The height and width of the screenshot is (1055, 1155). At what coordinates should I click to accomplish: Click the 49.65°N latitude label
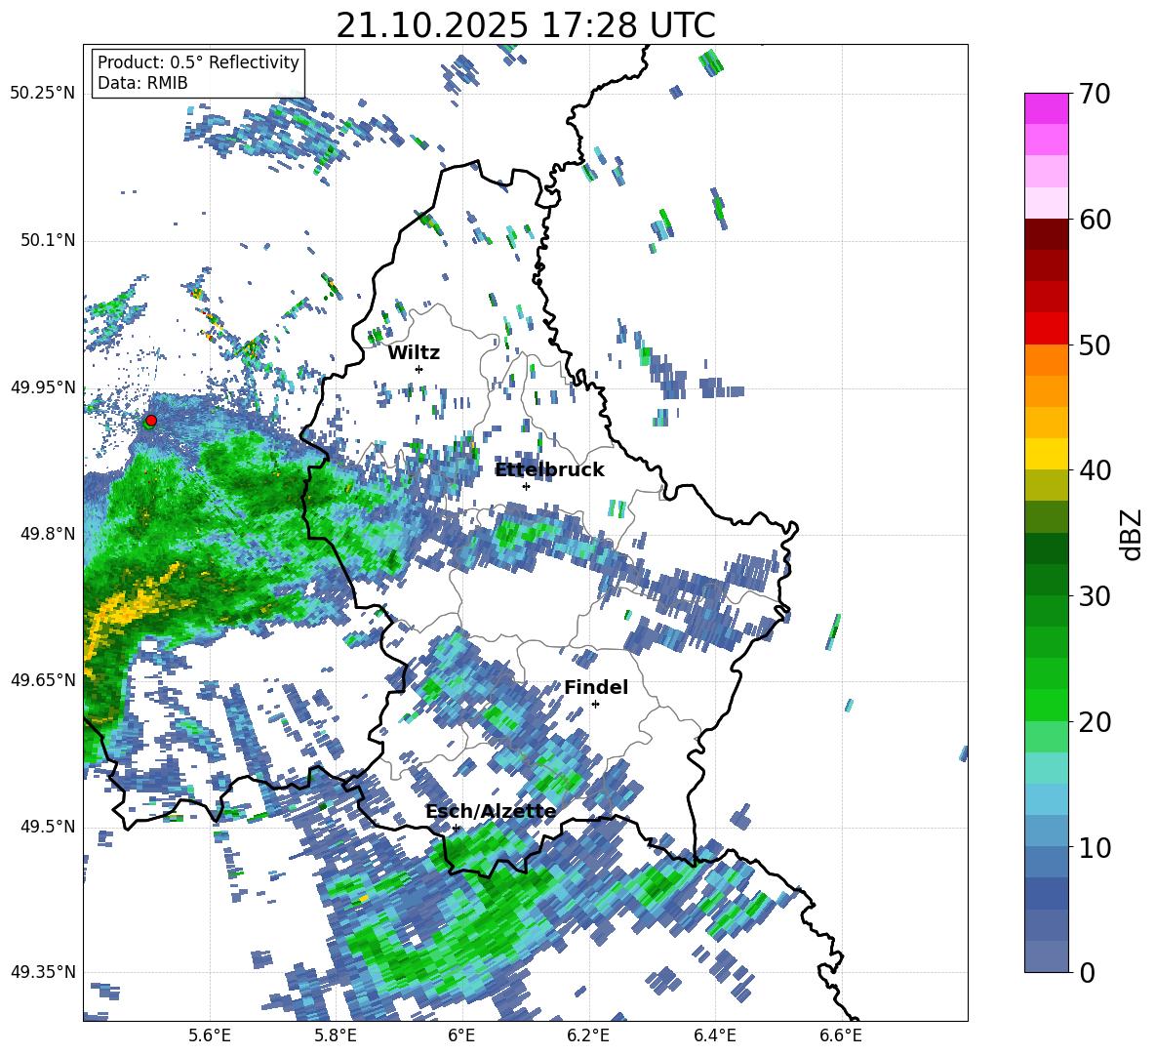(43, 679)
